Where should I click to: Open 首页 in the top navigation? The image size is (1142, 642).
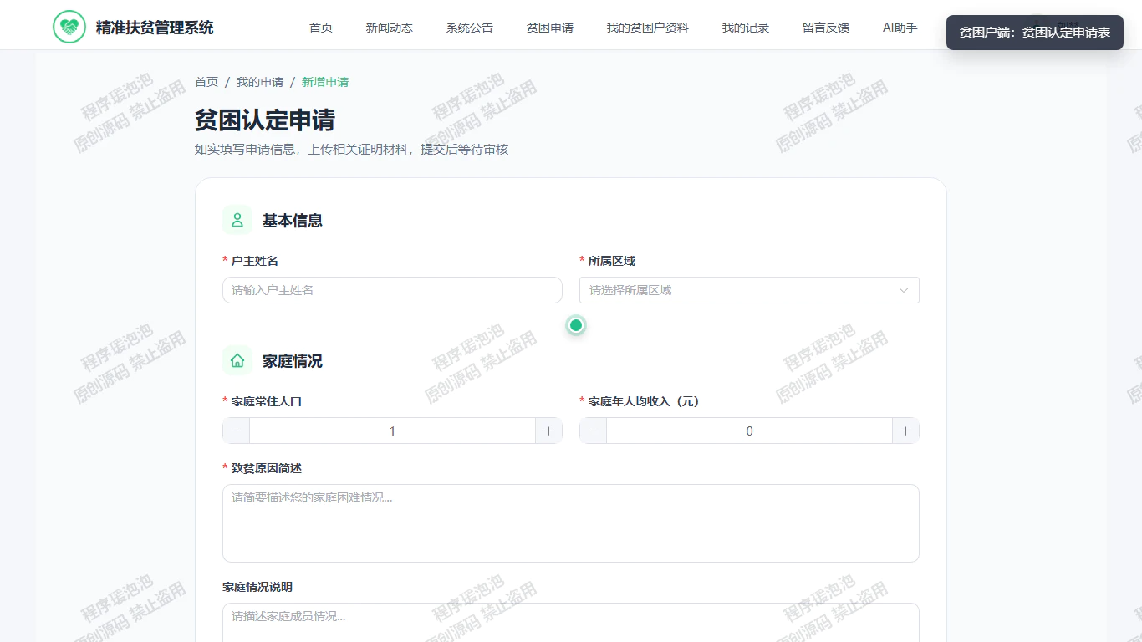(321, 28)
